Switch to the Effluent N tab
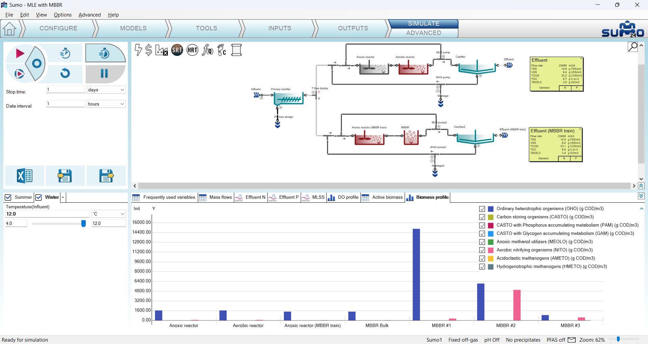The image size is (648, 344). (250, 197)
